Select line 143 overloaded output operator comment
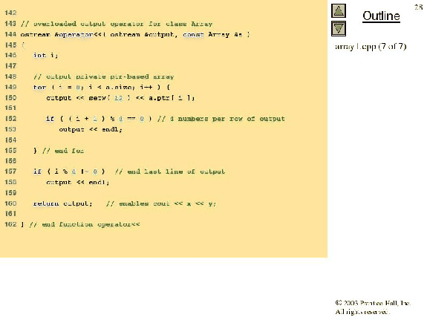This screenshot has width=427, height=320. [117, 24]
